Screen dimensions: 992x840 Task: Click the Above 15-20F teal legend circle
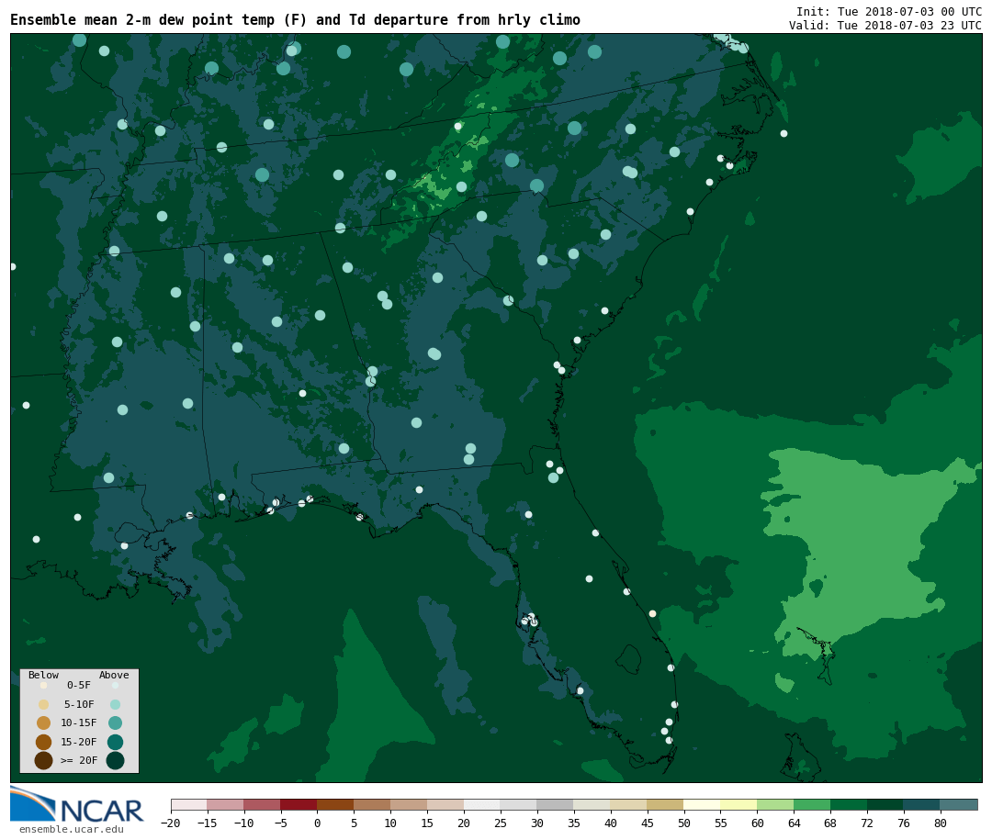click(115, 742)
